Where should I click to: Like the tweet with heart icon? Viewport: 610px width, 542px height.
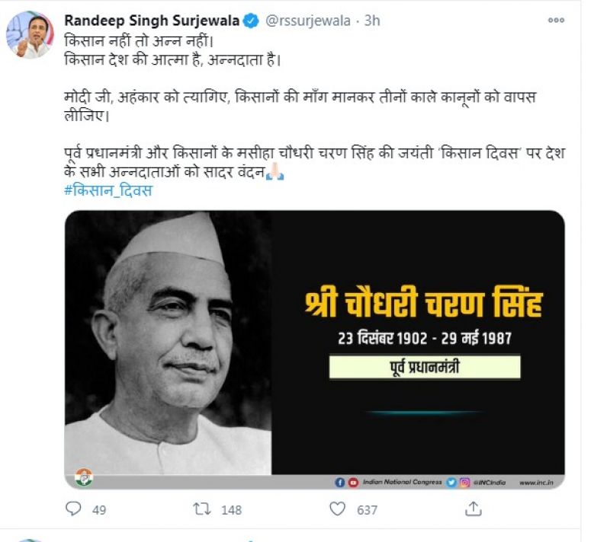tap(337, 509)
